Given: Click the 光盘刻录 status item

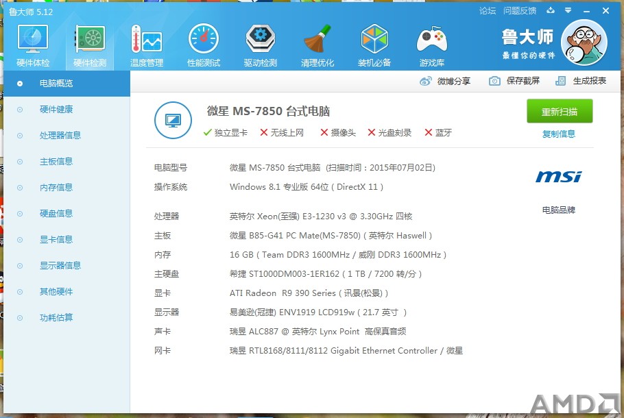Looking at the screenshot, I should pyautogui.click(x=389, y=133).
